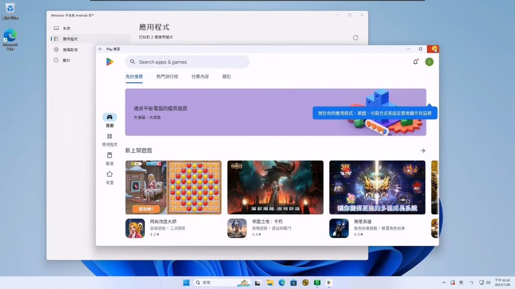Select 關於 in Android subsystem sidebar
Screen dimensions: 515x289
click(91, 60)
